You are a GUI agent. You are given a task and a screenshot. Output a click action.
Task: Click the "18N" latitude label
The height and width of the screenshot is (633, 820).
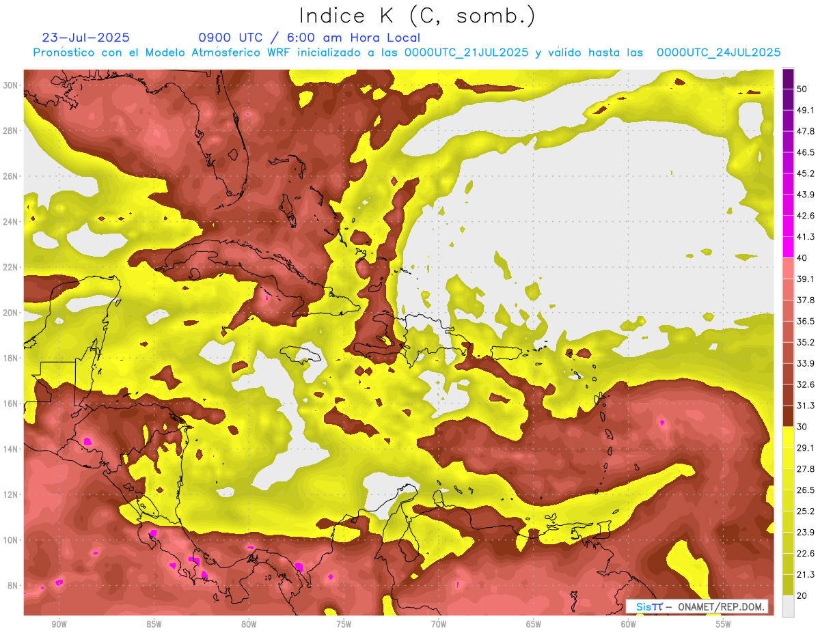(x=10, y=358)
